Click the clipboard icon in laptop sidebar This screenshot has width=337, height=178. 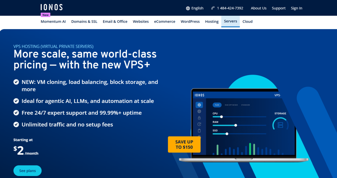click(x=199, y=131)
